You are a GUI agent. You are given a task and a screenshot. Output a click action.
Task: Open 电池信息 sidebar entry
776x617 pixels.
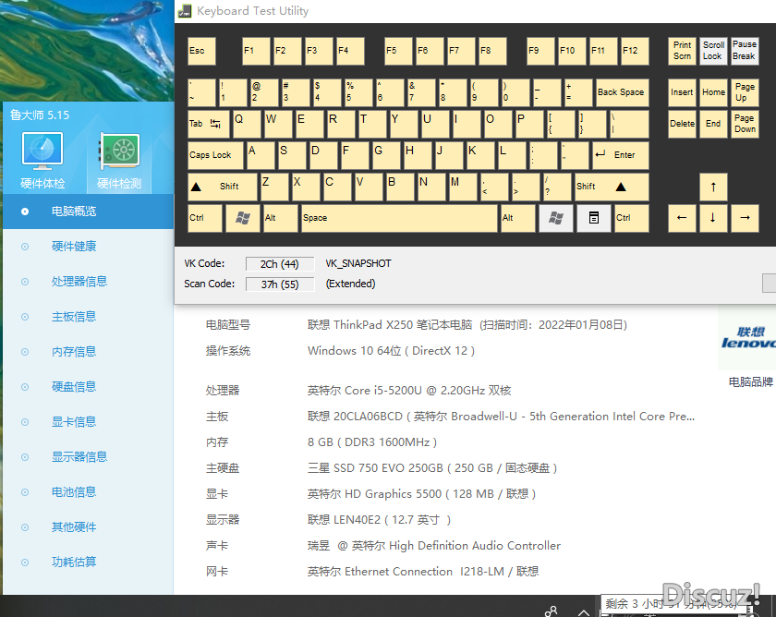point(74,492)
